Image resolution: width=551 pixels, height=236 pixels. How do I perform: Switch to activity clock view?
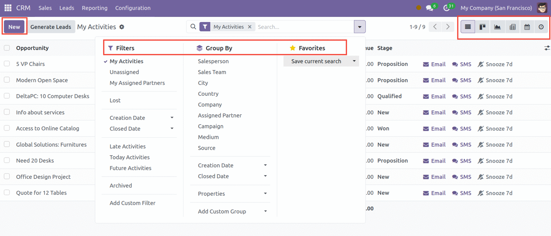point(541,27)
